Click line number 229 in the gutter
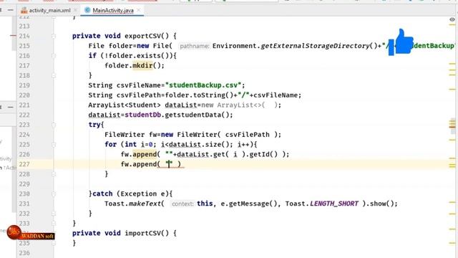The width and height of the screenshot is (458, 258). point(24,184)
